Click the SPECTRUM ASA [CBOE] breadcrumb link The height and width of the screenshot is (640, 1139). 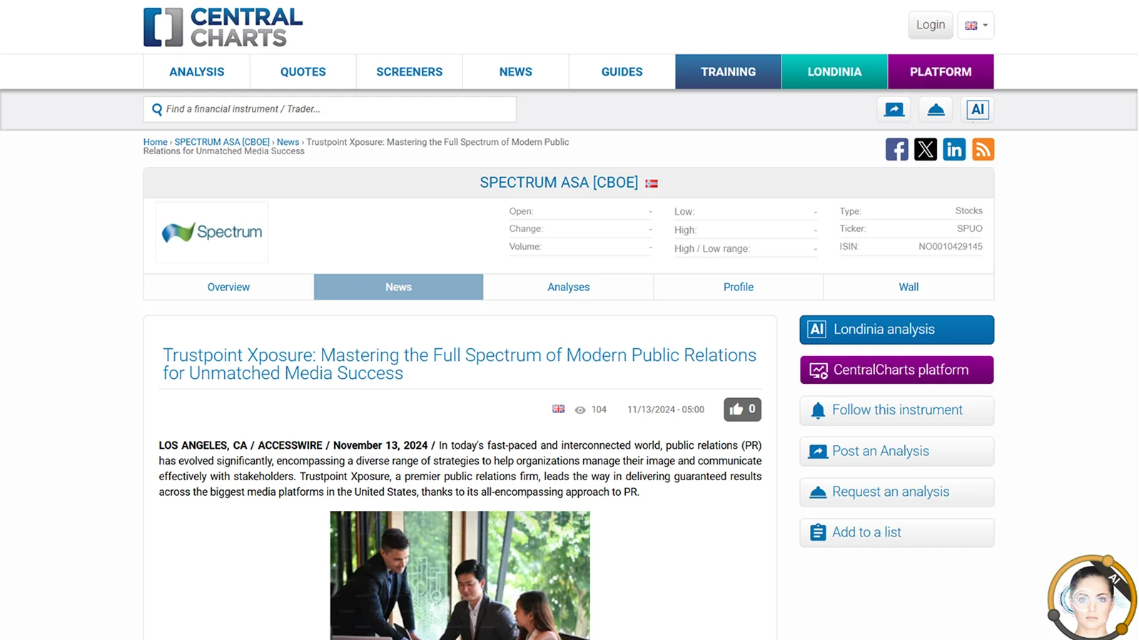[x=222, y=142]
